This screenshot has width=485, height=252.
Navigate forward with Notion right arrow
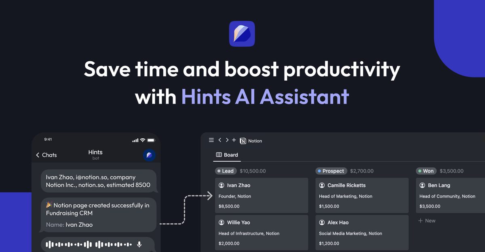[x=227, y=140]
